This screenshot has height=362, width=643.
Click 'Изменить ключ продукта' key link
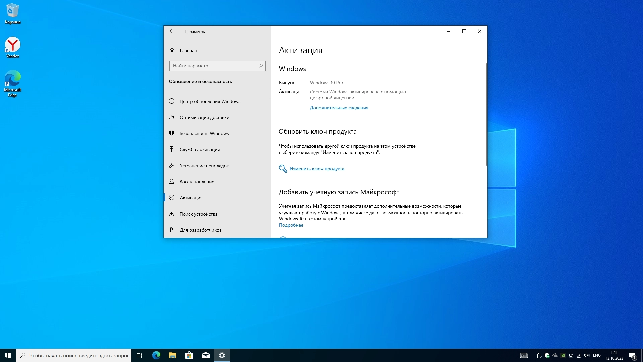pyautogui.click(x=316, y=169)
